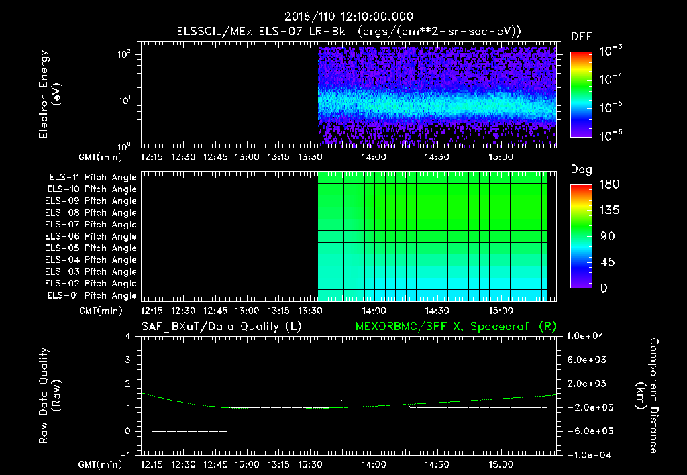Click the ELS-05 Pitch Angle row label
This screenshot has height=475, width=687.
click(91, 248)
